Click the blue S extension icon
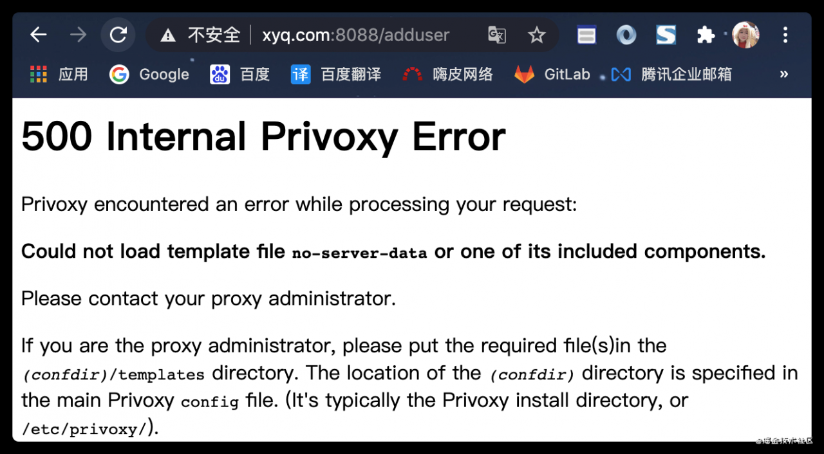824x454 pixels. point(666,35)
